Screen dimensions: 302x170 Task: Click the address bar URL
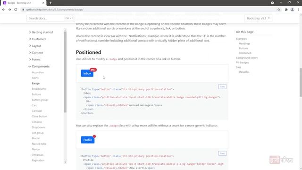(55, 9)
